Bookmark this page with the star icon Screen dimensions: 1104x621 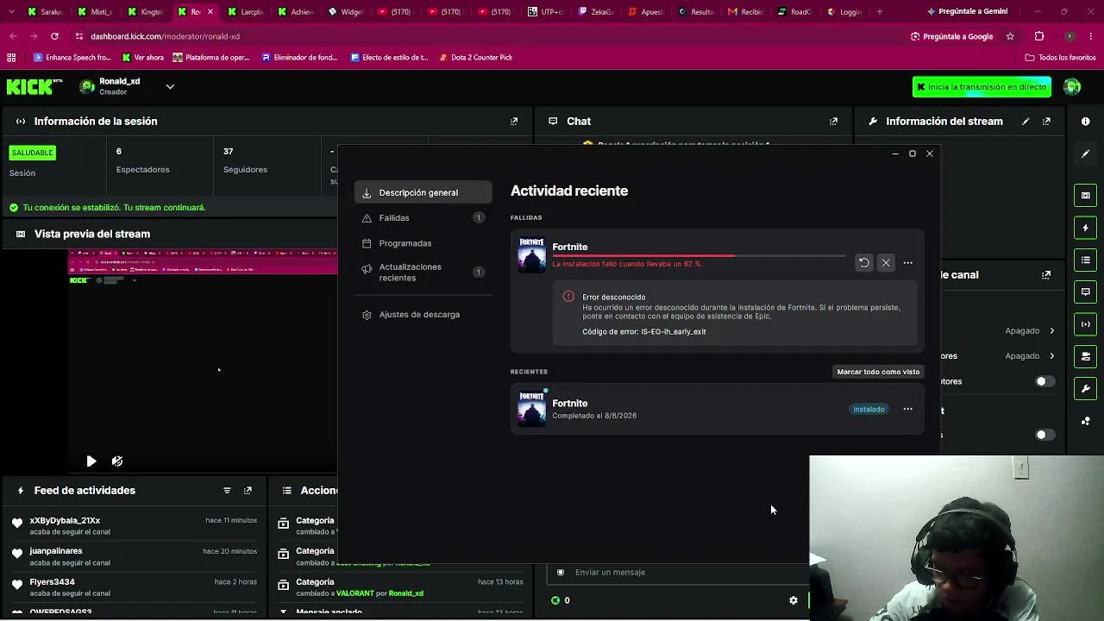coord(1010,36)
